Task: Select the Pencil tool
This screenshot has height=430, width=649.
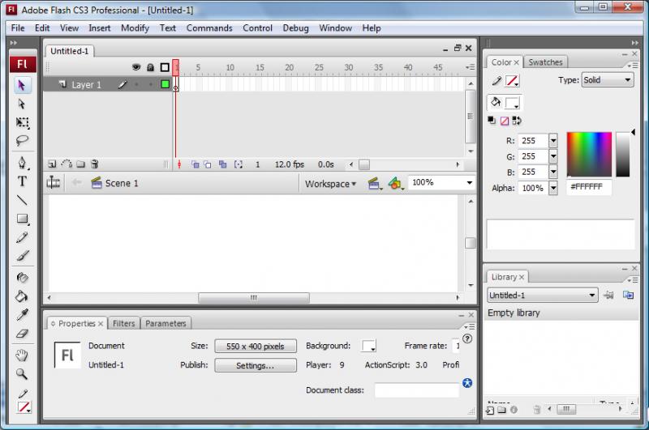Action: (22, 237)
